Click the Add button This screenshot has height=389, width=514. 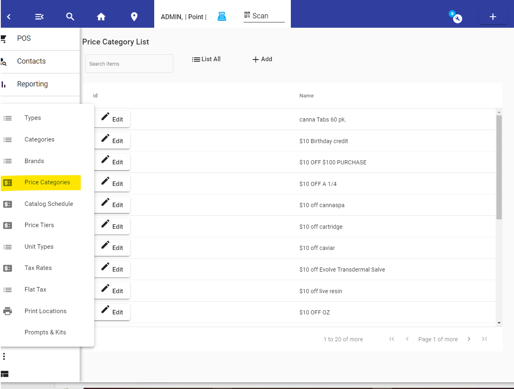[262, 59]
